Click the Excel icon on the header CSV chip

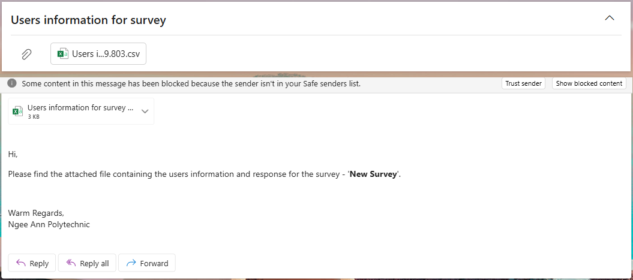(x=62, y=54)
